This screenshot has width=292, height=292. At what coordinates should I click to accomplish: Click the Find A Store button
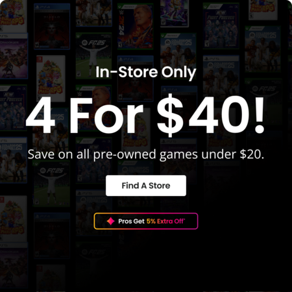click(x=146, y=186)
